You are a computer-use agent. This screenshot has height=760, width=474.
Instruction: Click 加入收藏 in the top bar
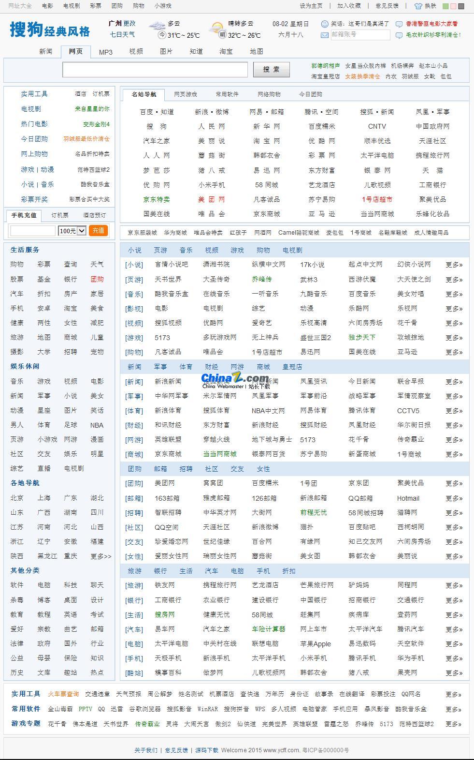point(349,6)
